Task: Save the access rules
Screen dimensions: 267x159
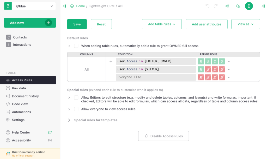Action: click(77, 24)
